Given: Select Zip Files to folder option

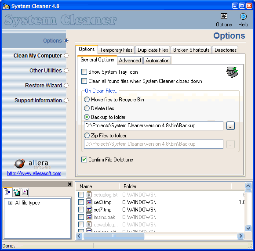Looking at the screenshot, I should 87,135.
